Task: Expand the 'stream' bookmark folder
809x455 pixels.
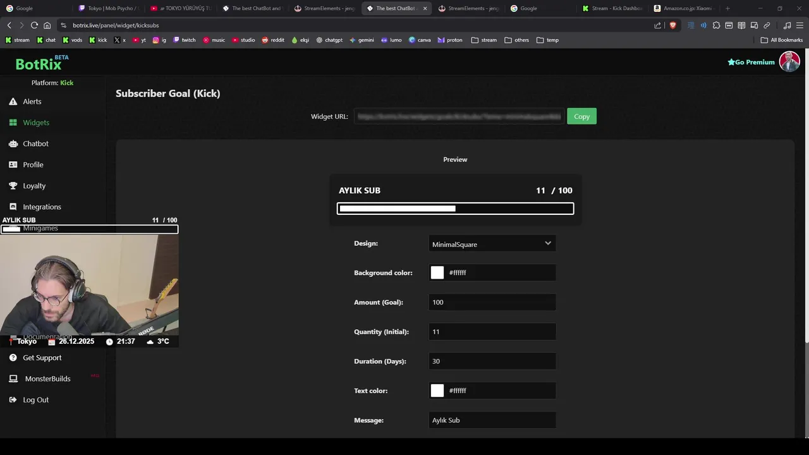Action: 484,40
